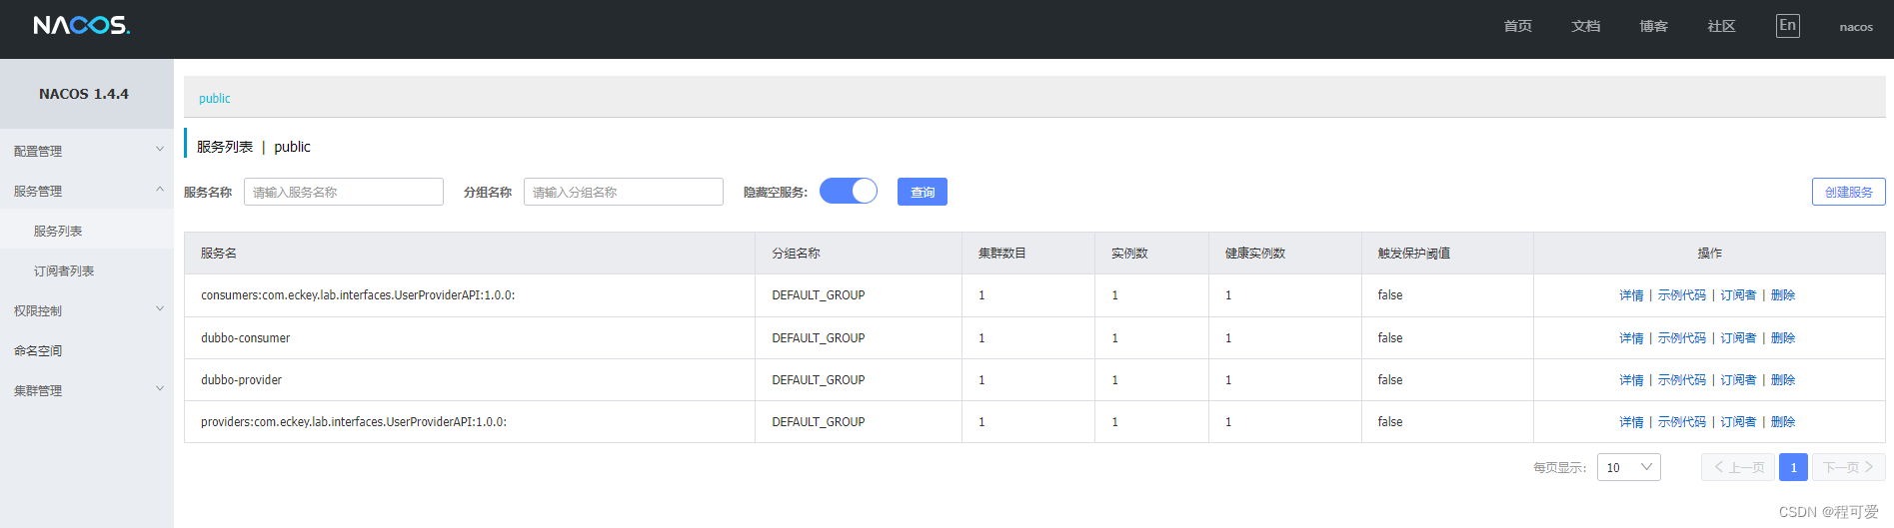The image size is (1894, 528).
Task: Open 订阅者 for dubbo-provider service
Action: click(1738, 380)
